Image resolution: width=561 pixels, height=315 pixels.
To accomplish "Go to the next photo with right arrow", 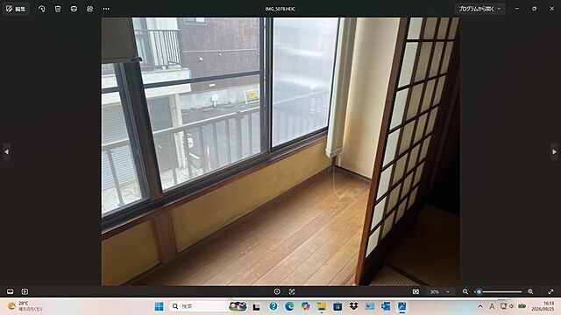I will 554,151.
